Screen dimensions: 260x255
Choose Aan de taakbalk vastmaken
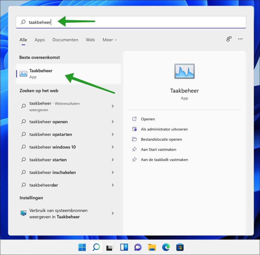[x=164, y=160]
